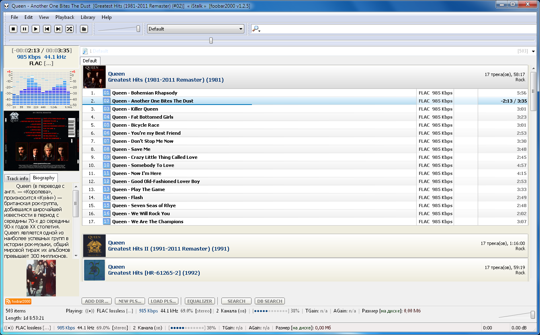
Task: Click the 08 track badge for Save Me
Action: pyautogui.click(x=106, y=149)
